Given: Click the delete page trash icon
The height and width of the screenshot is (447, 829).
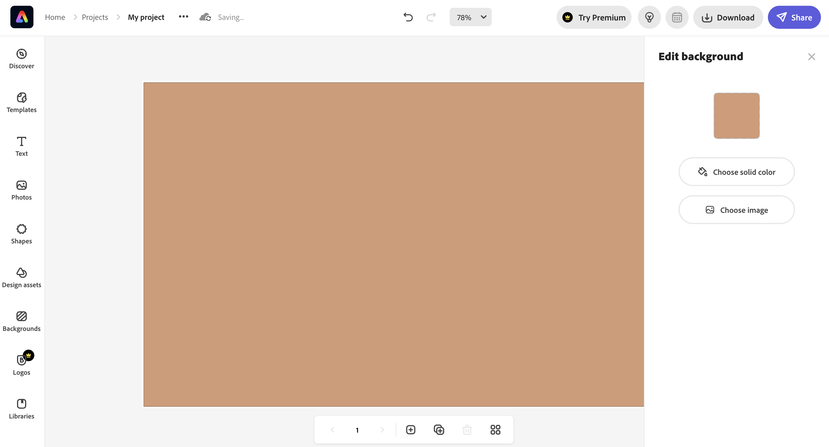Looking at the screenshot, I should pos(467,430).
